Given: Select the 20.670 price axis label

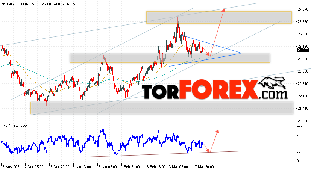Looking at the screenshot, I should click(303, 121).
